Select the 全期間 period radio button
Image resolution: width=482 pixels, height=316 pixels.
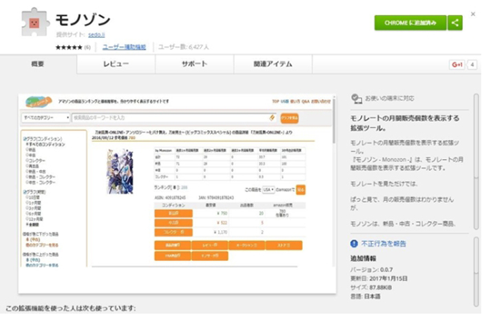[28, 224]
